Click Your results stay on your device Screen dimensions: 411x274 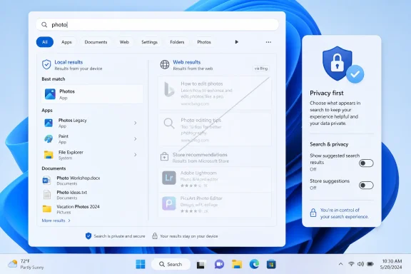click(188, 236)
